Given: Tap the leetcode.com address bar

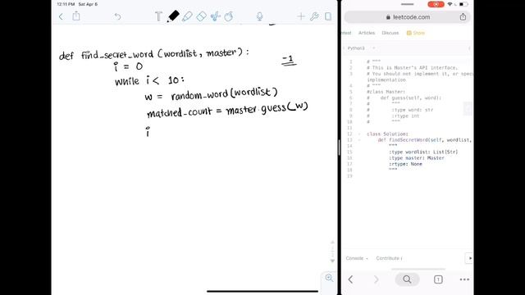Looking at the screenshot, I should click(408, 17).
